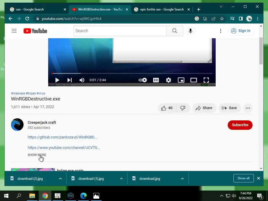Enter full screen in the video player

[206, 80]
